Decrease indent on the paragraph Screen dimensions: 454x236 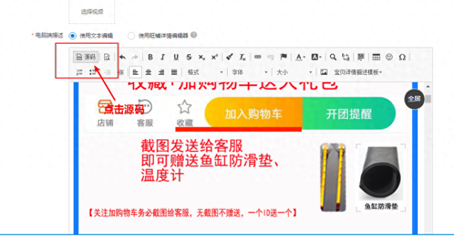tap(108, 73)
